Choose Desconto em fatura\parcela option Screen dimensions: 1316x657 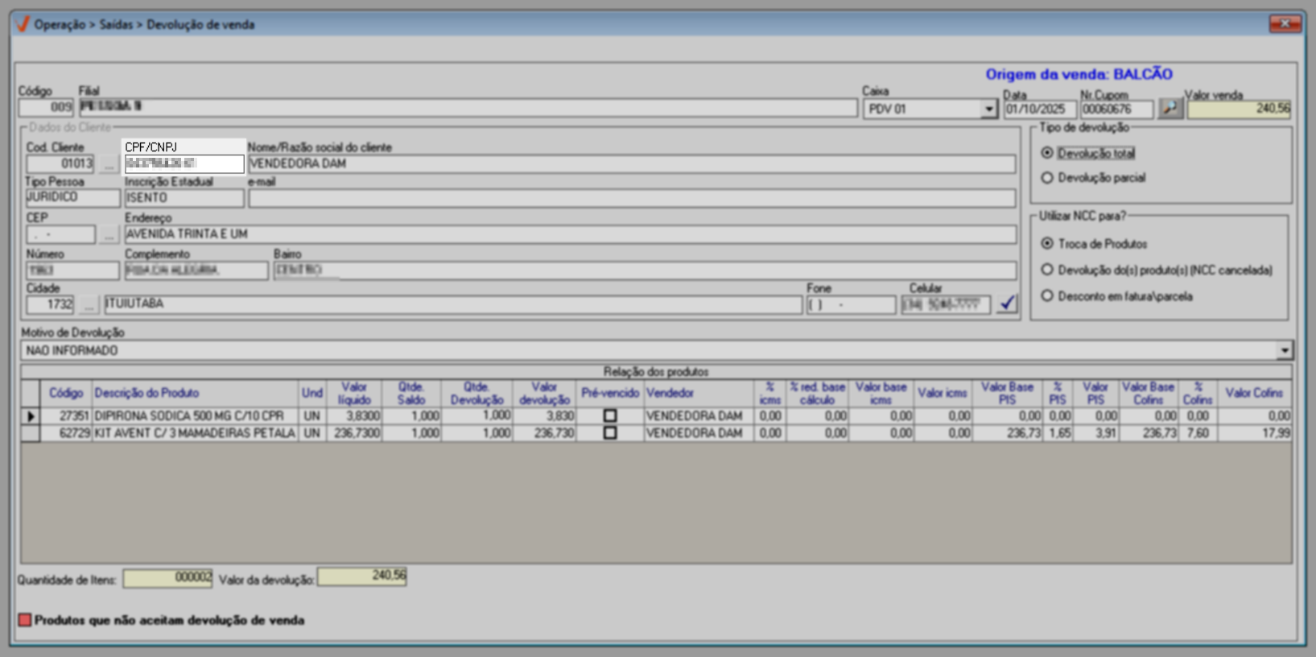1047,296
